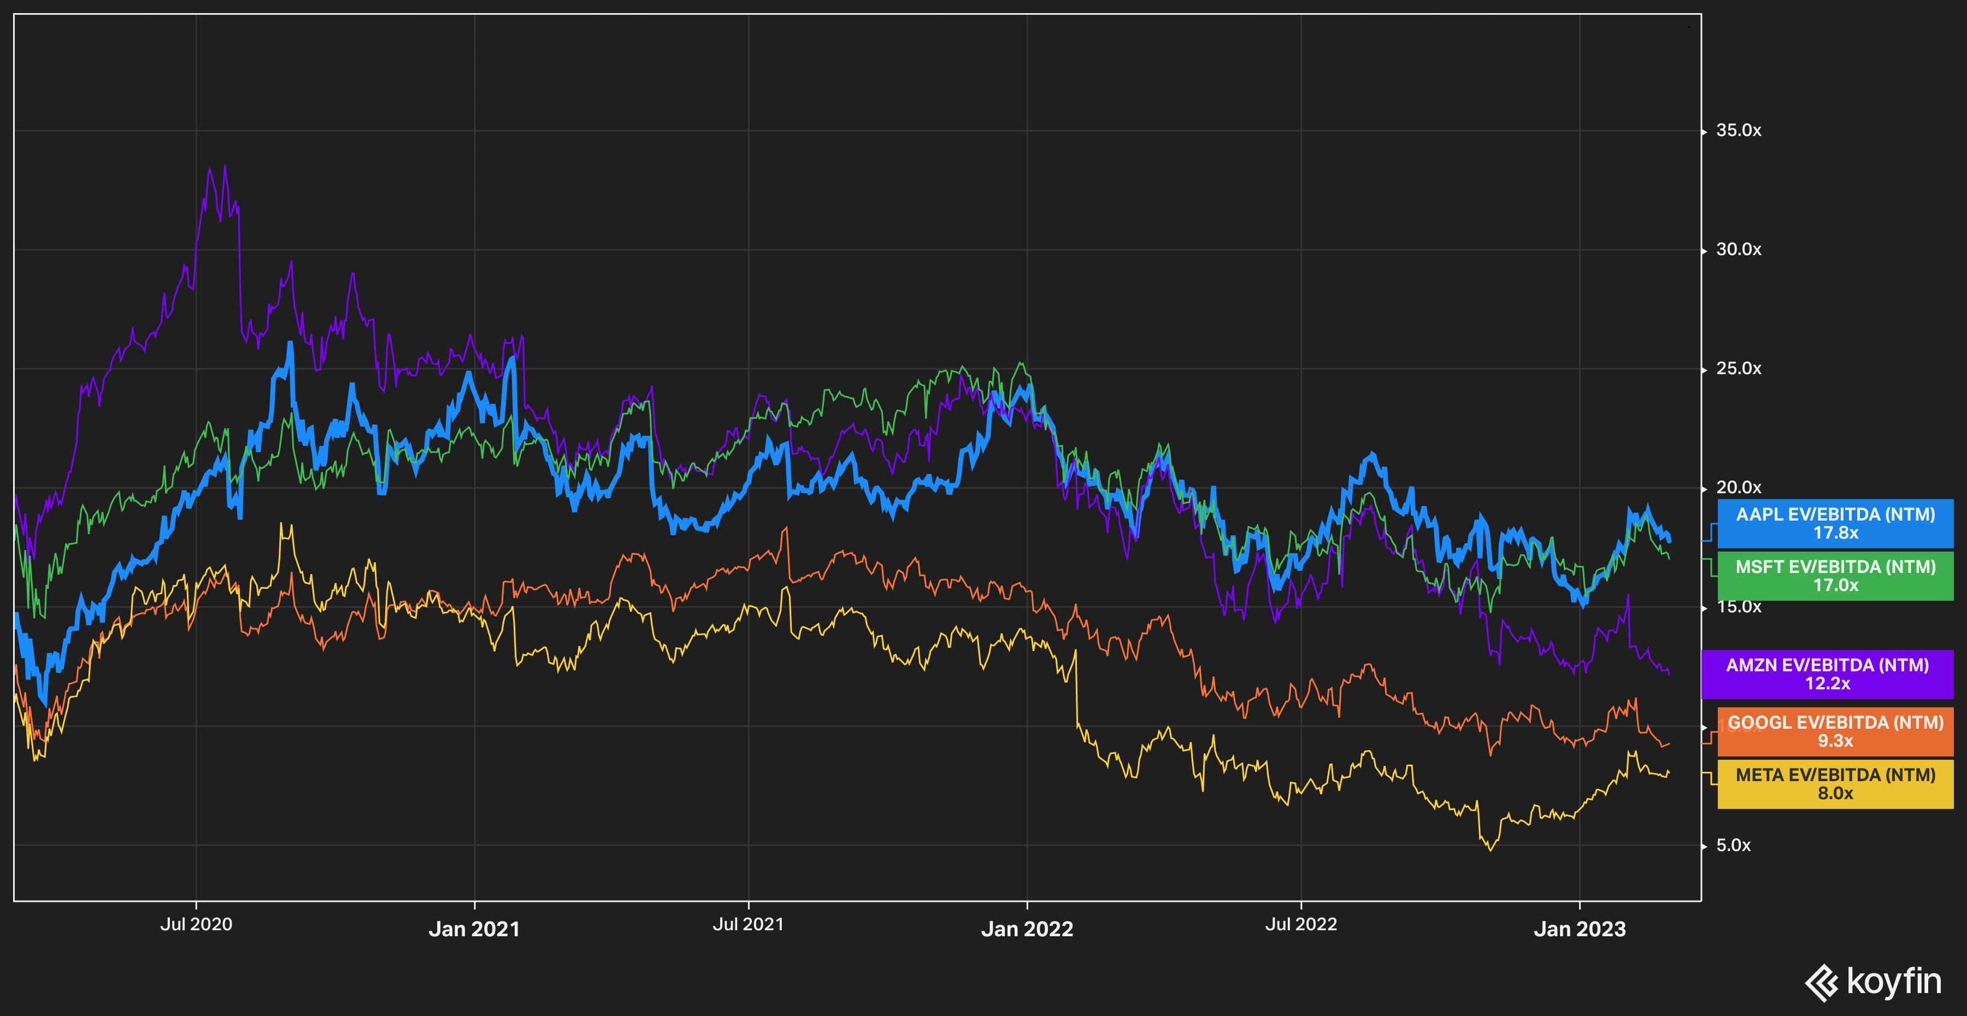The image size is (1967, 1016).
Task: Click the Jan 2022 date label
Action: [1027, 929]
